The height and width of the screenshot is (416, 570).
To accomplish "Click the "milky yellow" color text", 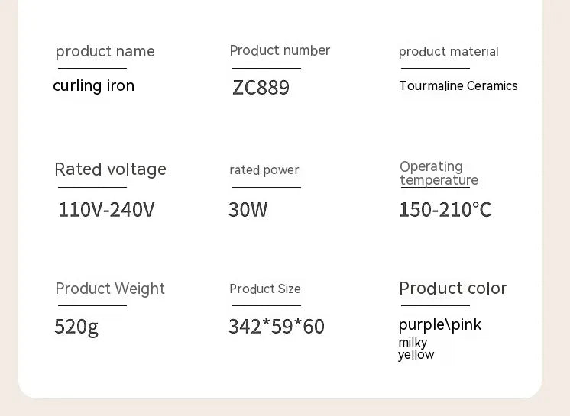I will pyautogui.click(x=416, y=349).
